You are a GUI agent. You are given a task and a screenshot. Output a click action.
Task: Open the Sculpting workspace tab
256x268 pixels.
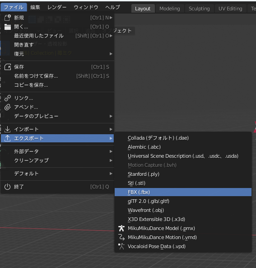pos(199,9)
